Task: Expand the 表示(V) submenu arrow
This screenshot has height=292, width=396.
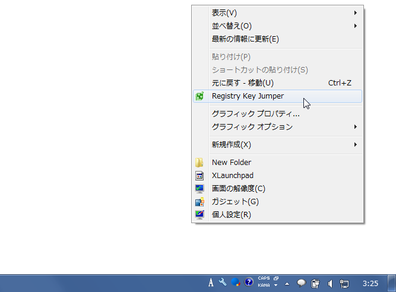Action: coord(356,13)
